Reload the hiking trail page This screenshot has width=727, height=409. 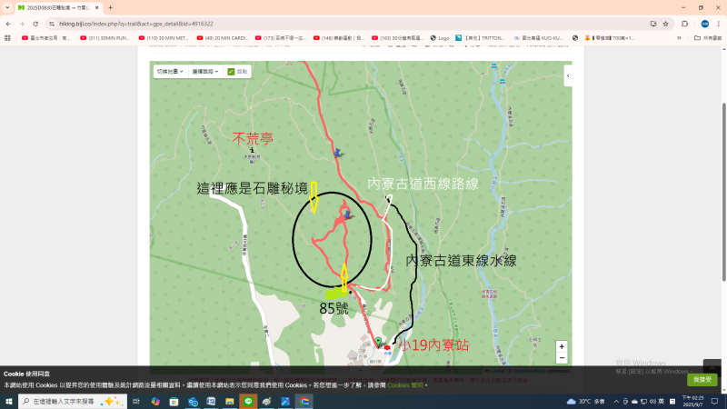coord(35,24)
